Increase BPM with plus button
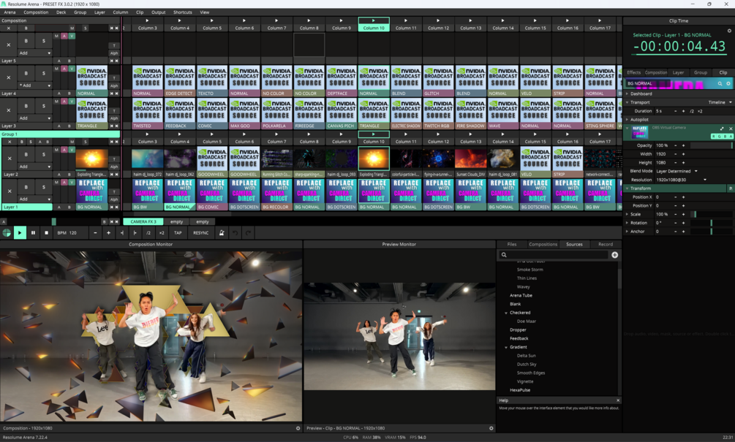Screen dimensions: 735x442 108,233
